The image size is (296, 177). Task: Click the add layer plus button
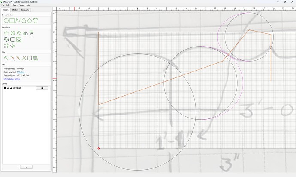point(26,167)
